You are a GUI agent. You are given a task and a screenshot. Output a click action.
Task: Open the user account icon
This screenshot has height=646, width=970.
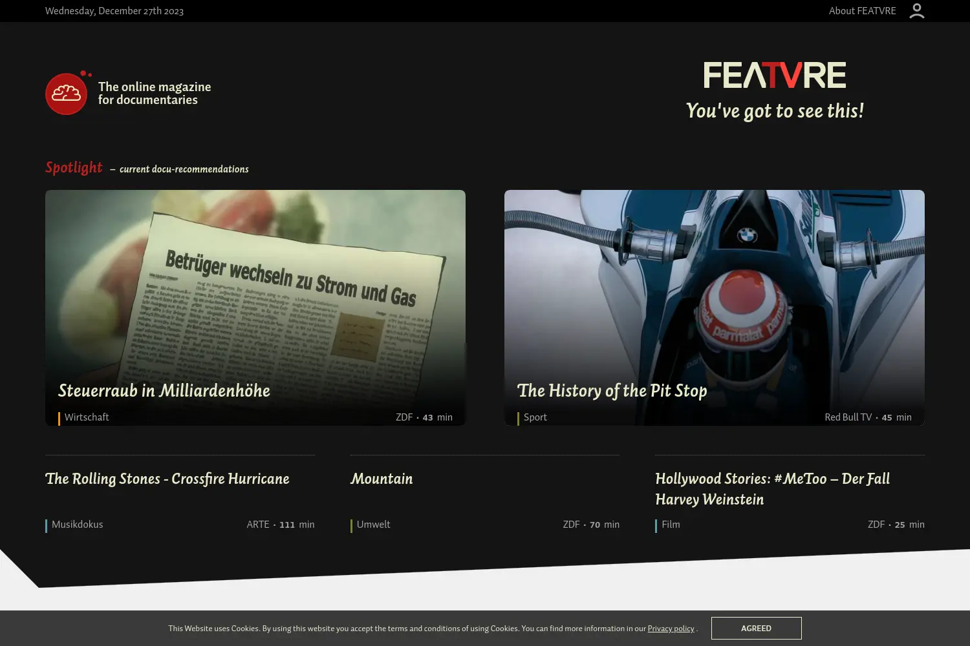pyautogui.click(x=916, y=11)
